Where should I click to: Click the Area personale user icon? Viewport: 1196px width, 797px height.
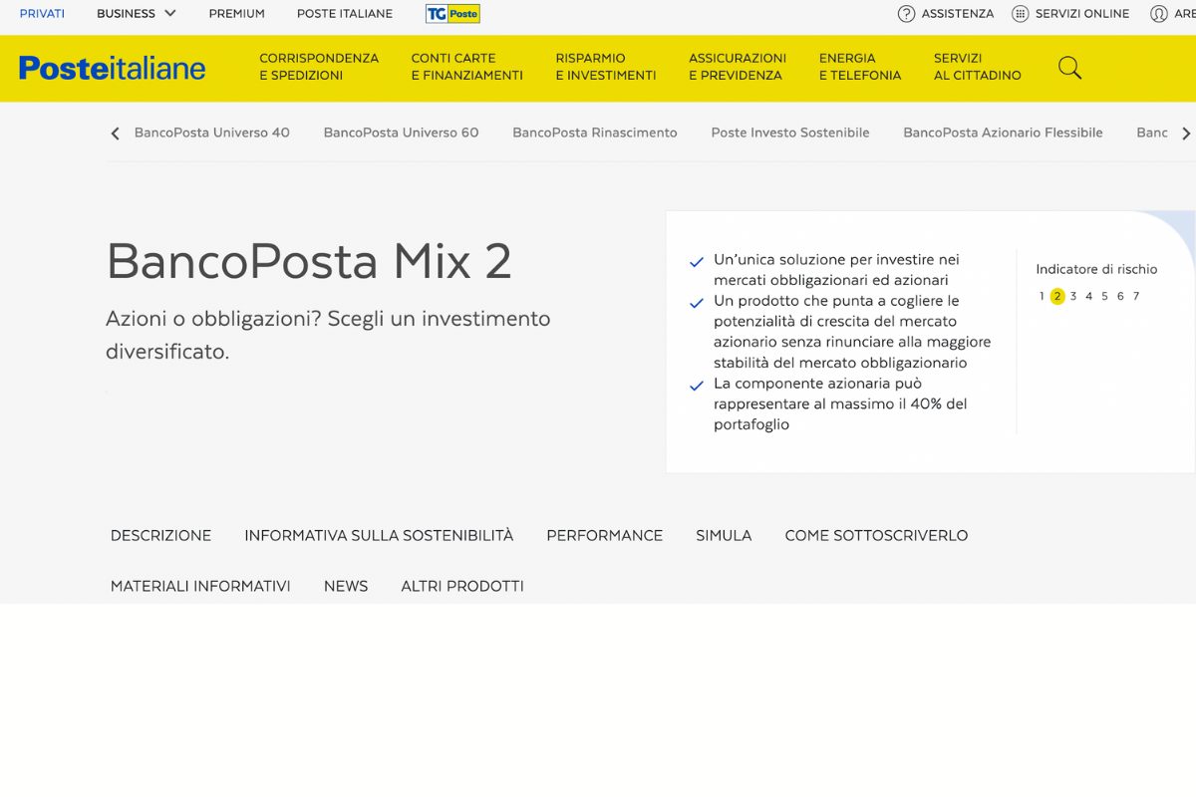point(1159,14)
